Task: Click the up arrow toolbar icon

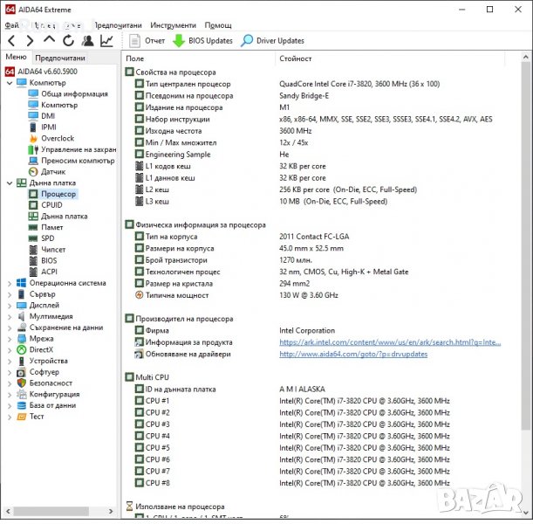Action: coord(49,40)
